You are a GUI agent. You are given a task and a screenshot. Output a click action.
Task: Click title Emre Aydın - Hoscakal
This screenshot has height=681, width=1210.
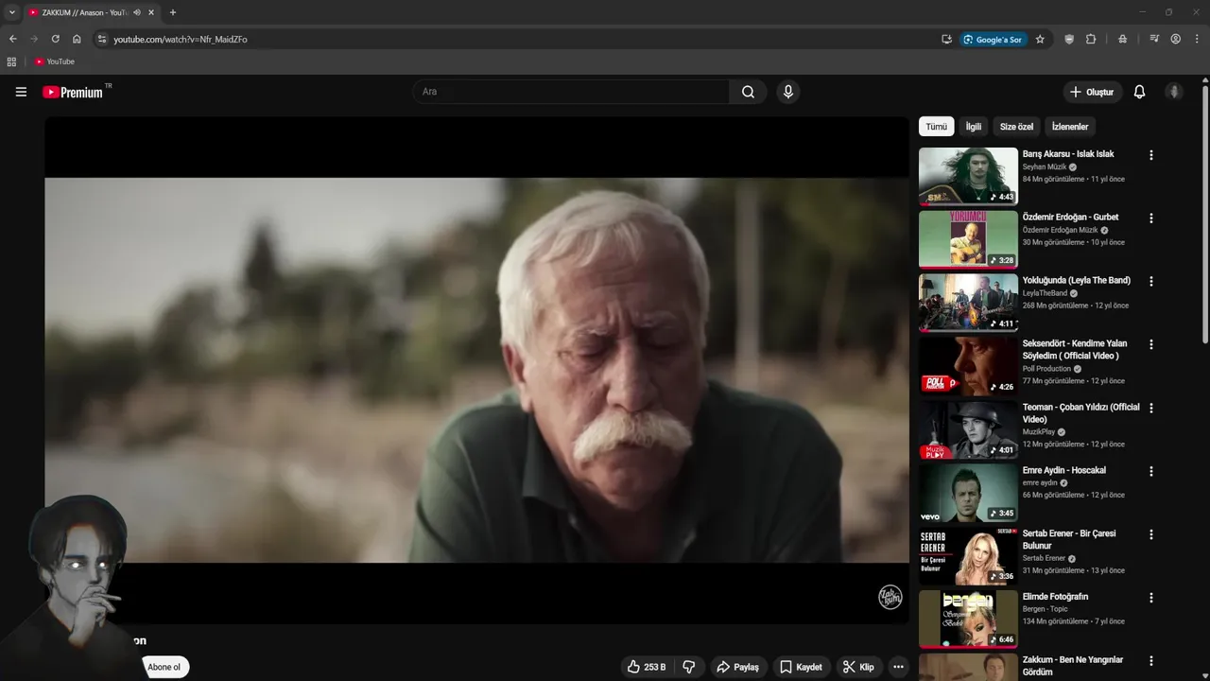1063,470
